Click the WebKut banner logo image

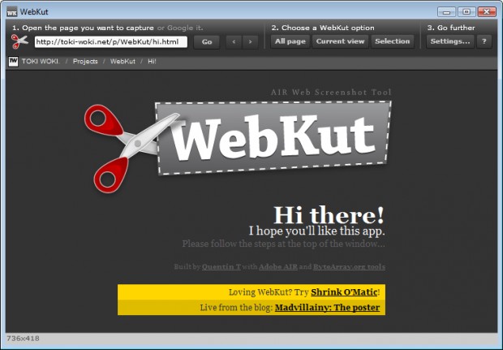click(x=273, y=138)
